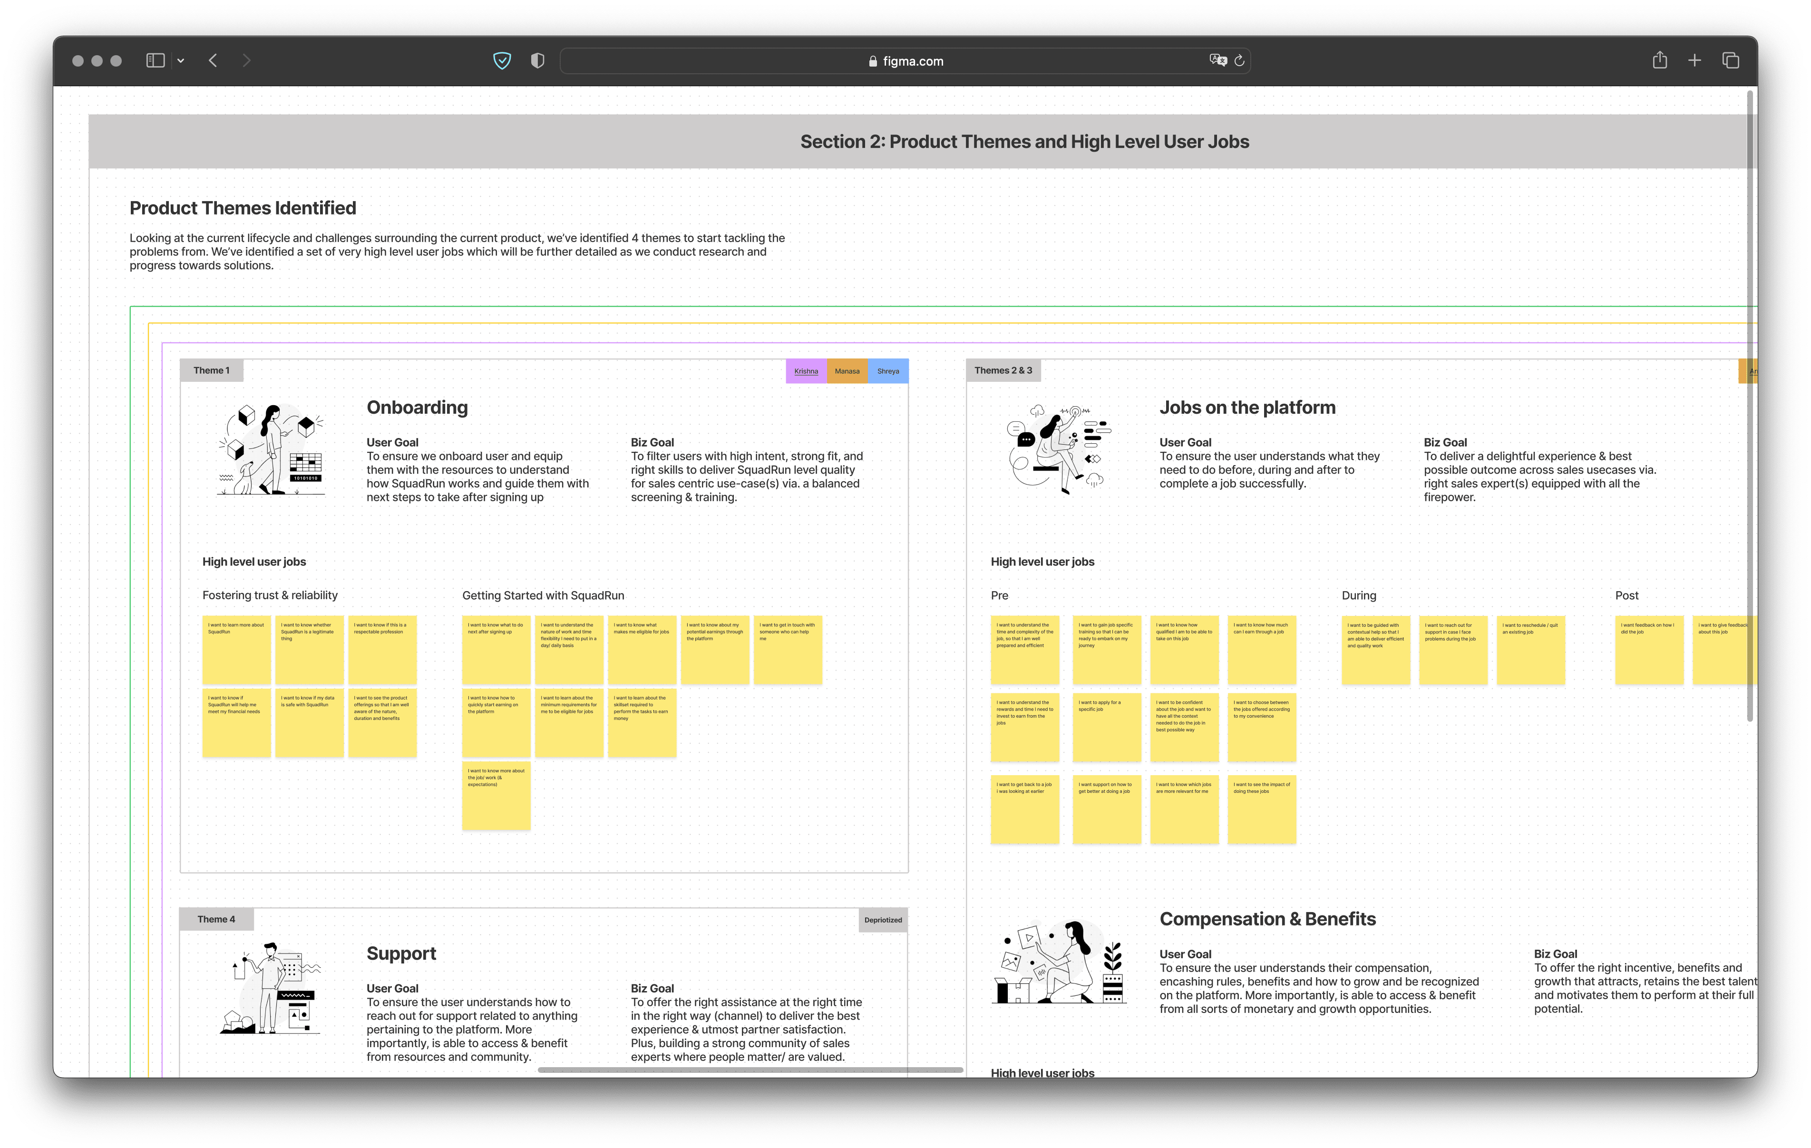Open the tab group dropdown chevron
1811x1148 pixels.
(181, 61)
